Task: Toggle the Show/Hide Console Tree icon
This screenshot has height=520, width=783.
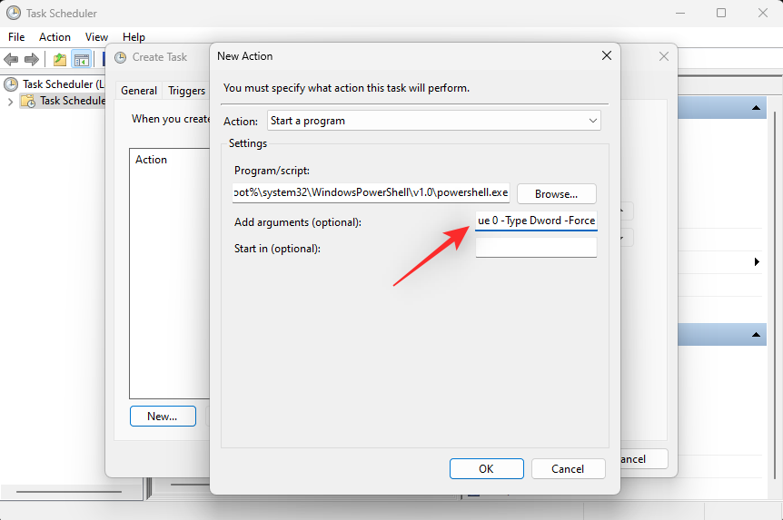Action: (82, 60)
